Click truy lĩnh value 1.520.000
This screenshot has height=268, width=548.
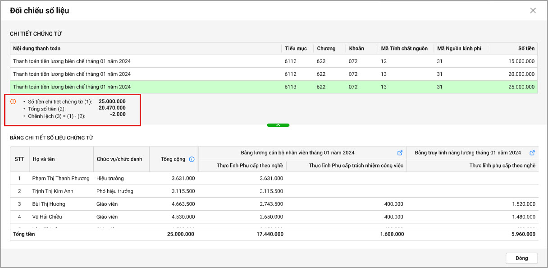[x=524, y=204]
